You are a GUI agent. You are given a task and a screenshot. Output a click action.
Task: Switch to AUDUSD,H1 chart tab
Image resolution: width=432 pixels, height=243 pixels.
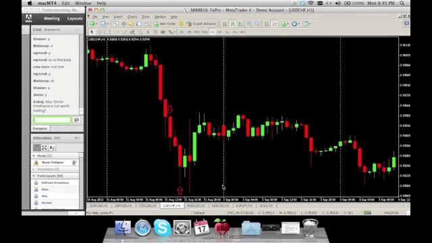pos(196,206)
